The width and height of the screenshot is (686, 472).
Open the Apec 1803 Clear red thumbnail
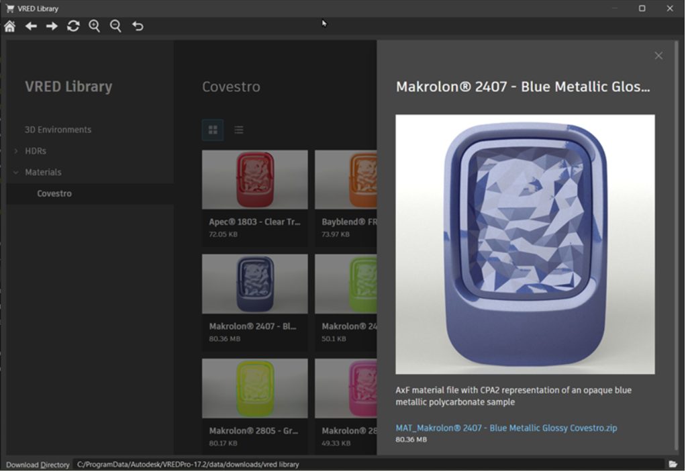(254, 179)
